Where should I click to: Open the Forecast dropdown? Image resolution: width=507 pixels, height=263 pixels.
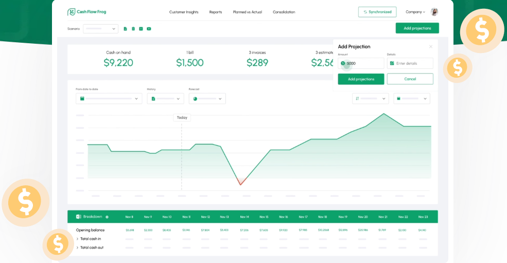click(207, 99)
